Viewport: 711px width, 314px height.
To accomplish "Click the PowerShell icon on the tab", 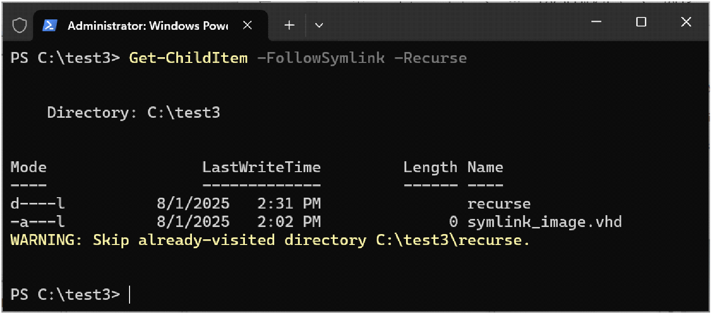I will 50,26.
